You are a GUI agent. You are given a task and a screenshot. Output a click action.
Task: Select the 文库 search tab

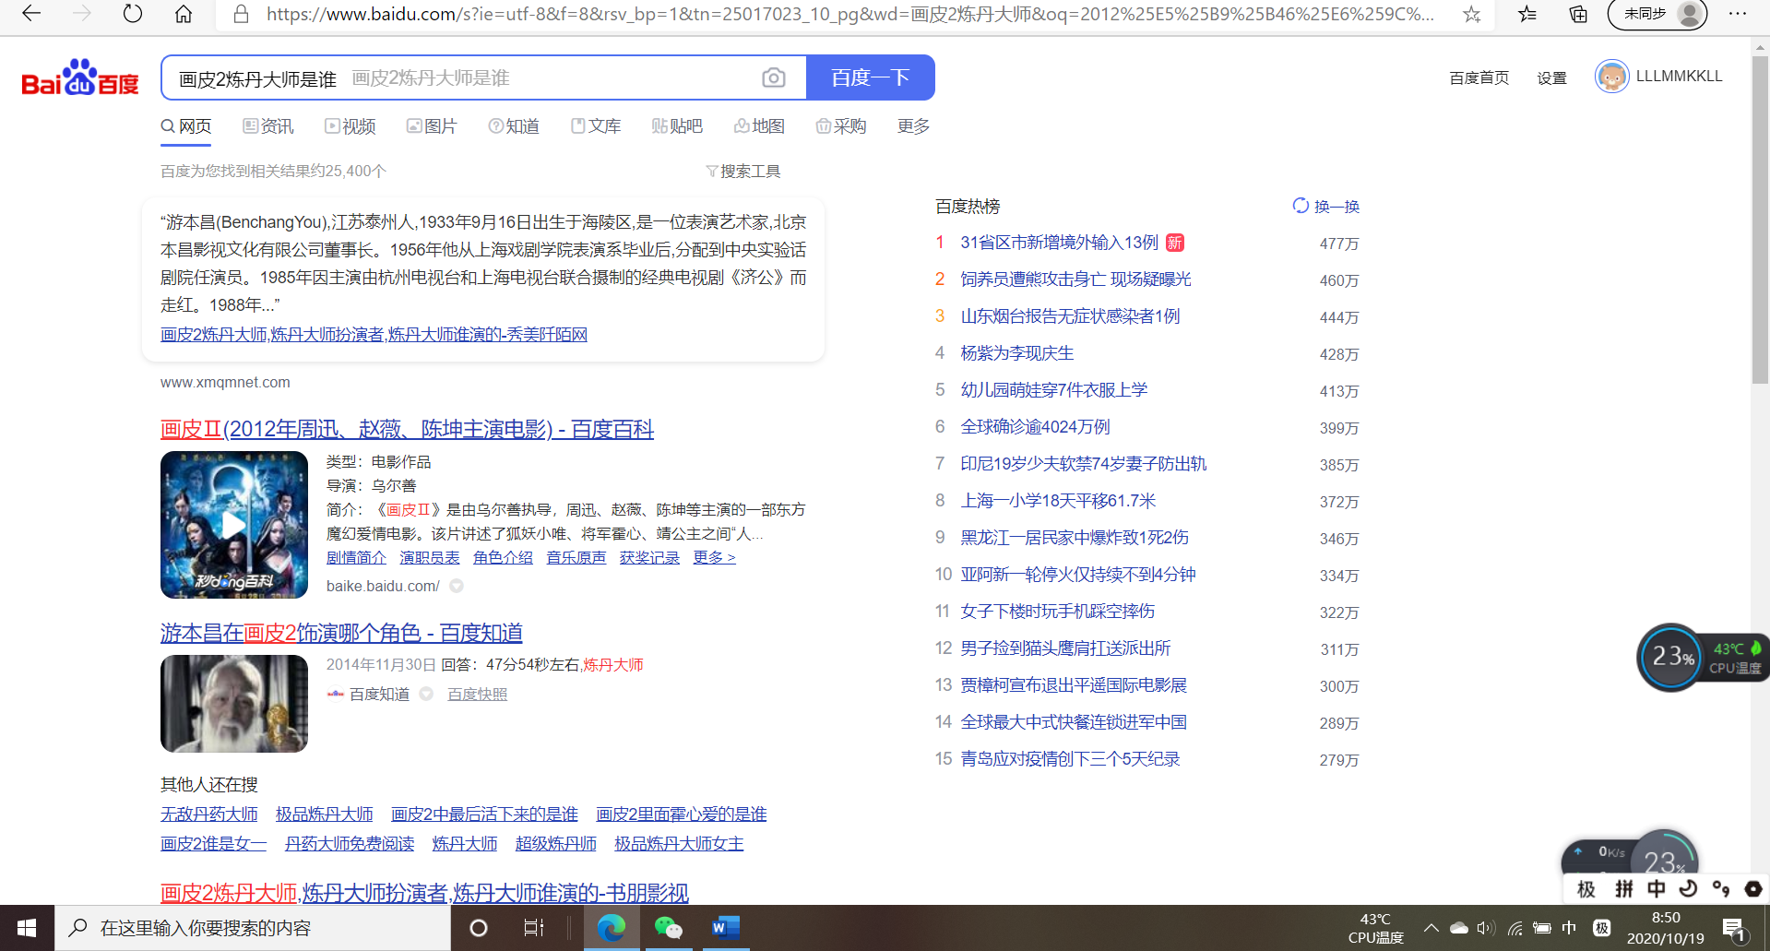point(596,126)
